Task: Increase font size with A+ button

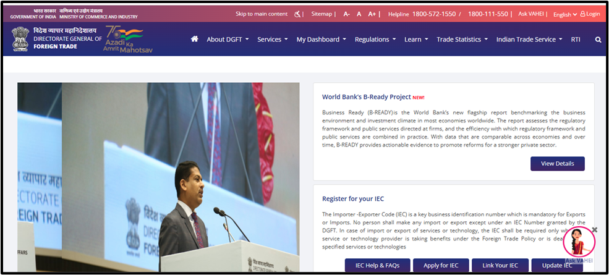Action: tap(372, 14)
